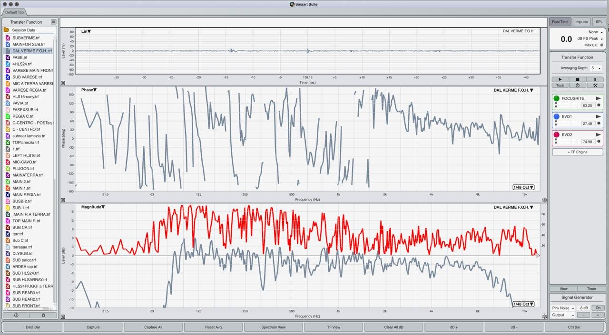
Task: Open the Phase plot type dropdown
Action: point(89,90)
